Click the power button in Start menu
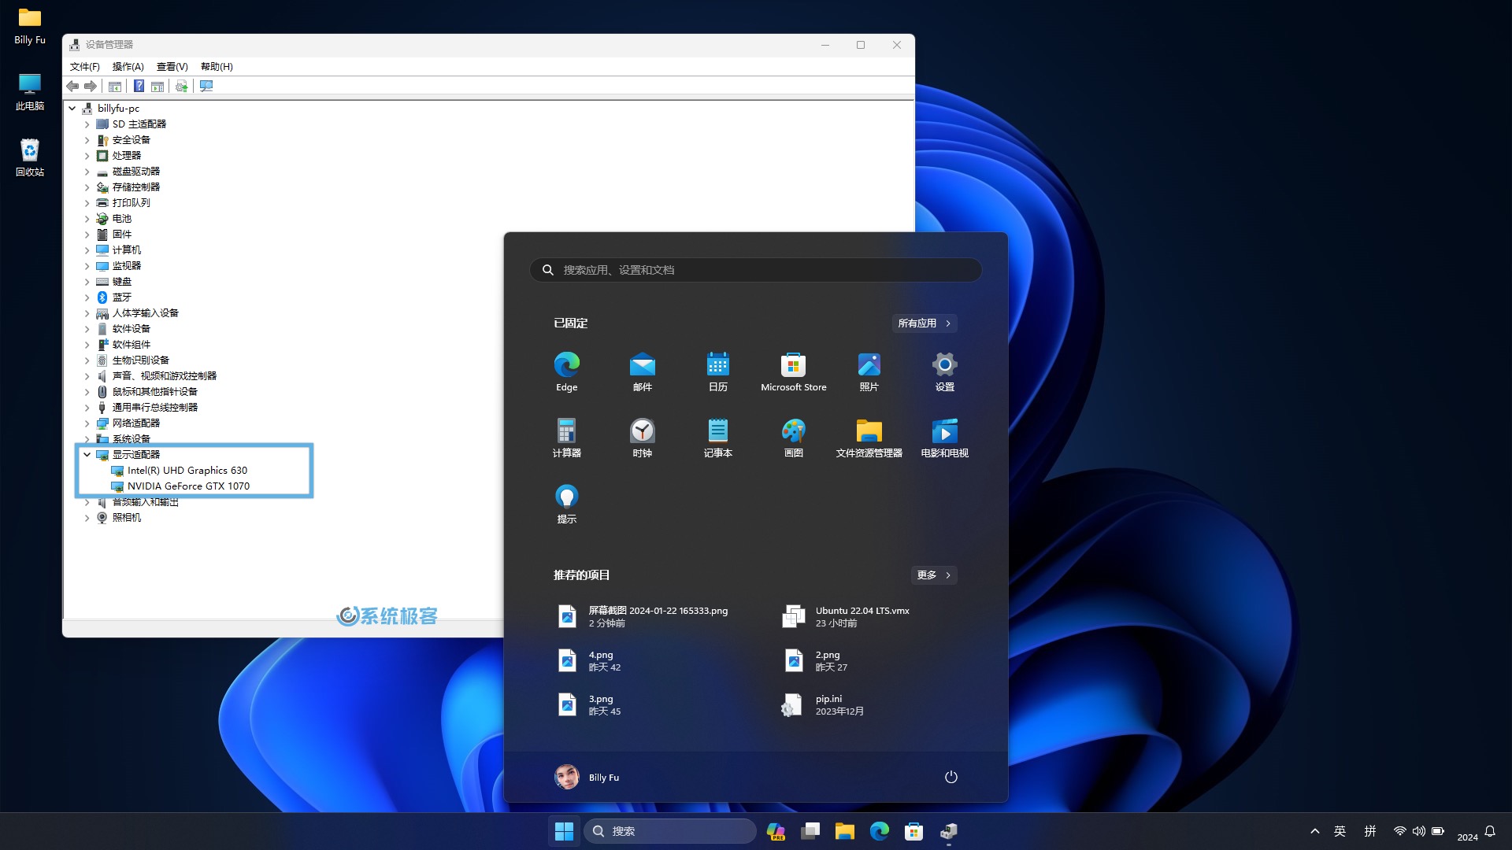This screenshot has height=850, width=1512. (951, 777)
